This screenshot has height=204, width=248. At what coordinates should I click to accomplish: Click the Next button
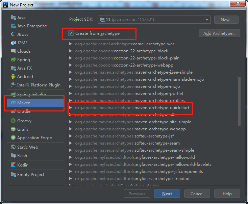point(167,194)
